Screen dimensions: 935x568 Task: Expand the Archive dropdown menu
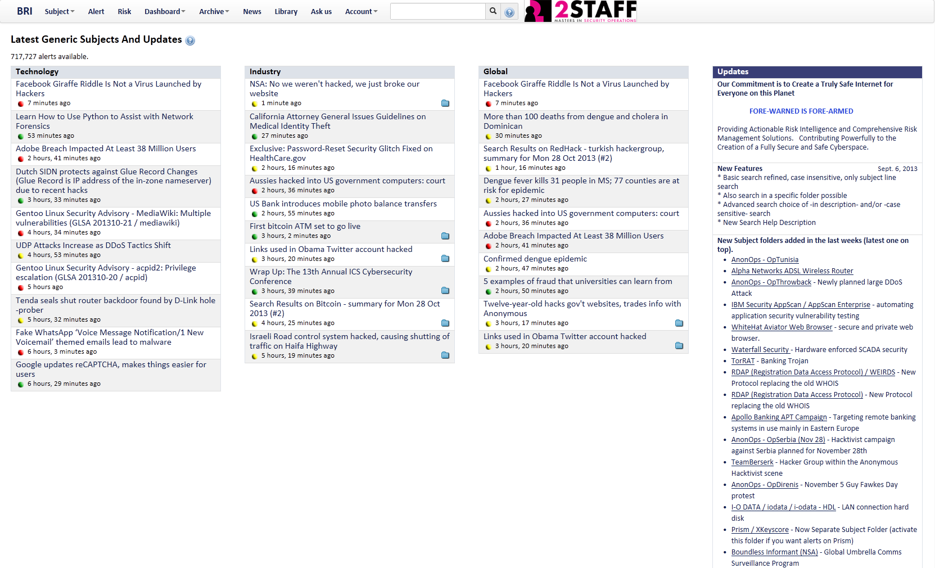214,11
